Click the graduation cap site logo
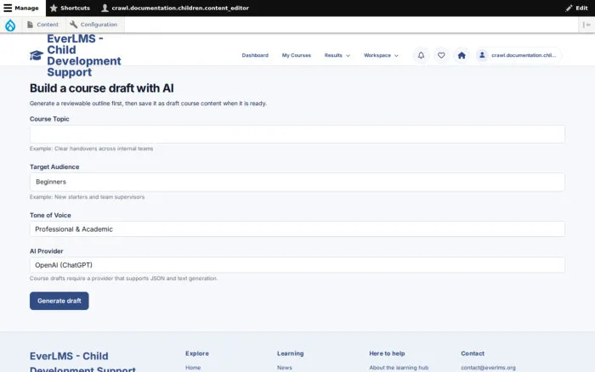Image resolution: width=595 pixels, height=372 pixels. click(37, 55)
